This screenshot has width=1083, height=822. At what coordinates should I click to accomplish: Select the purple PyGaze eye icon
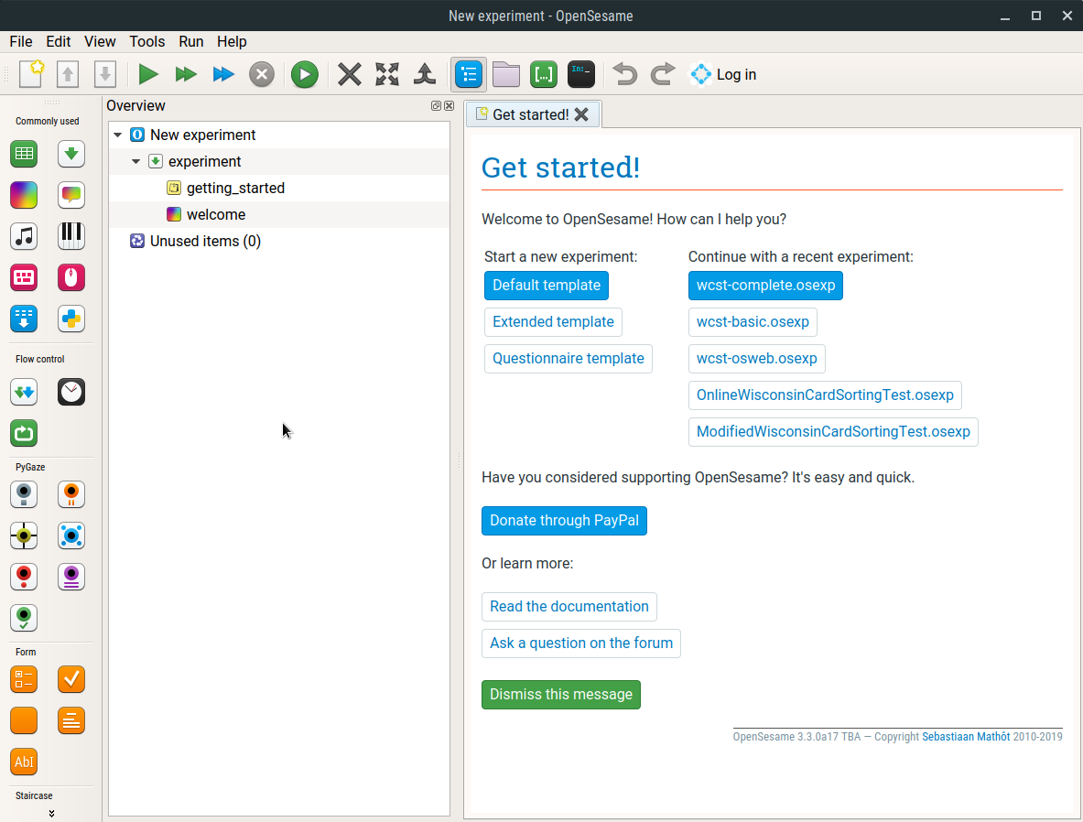coord(71,576)
